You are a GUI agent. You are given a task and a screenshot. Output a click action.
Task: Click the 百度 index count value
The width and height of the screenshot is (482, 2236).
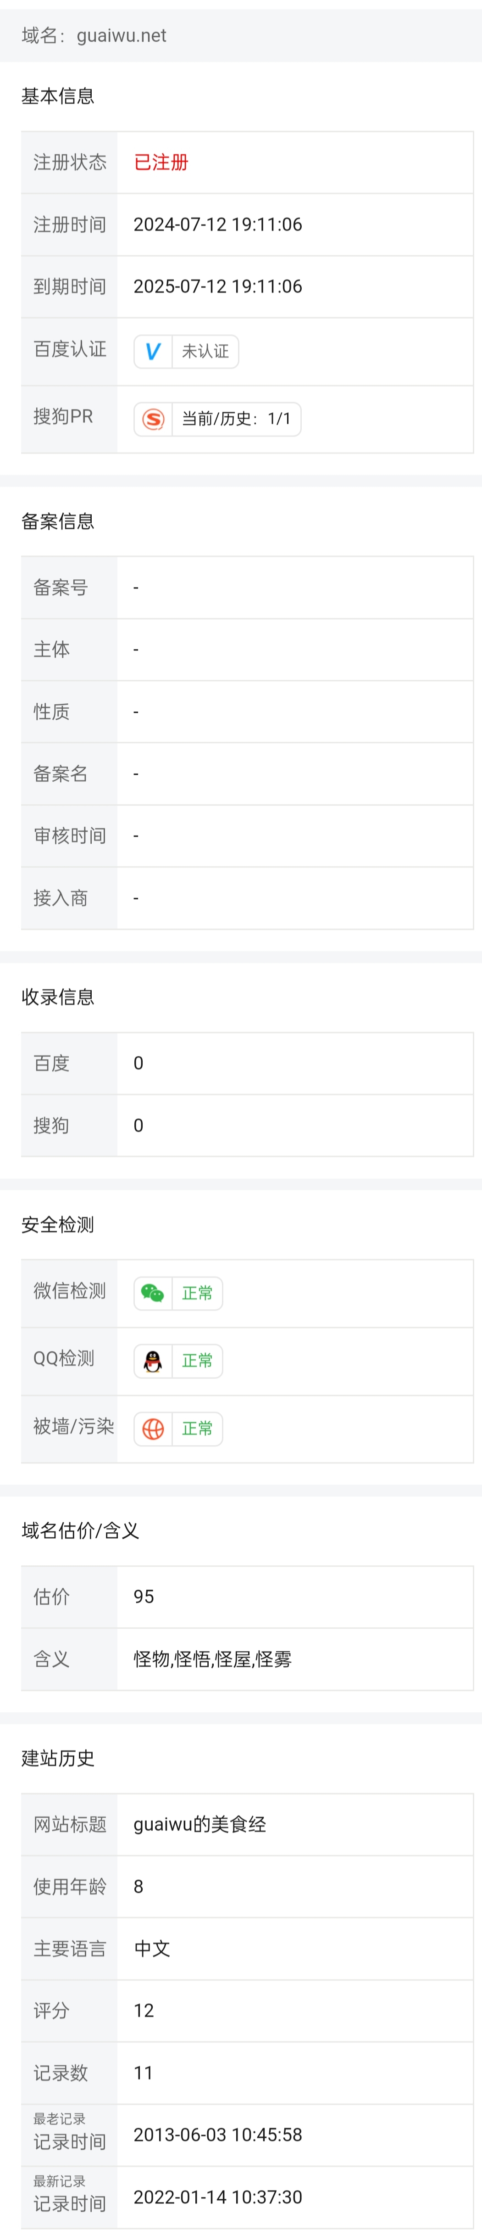click(139, 1063)
